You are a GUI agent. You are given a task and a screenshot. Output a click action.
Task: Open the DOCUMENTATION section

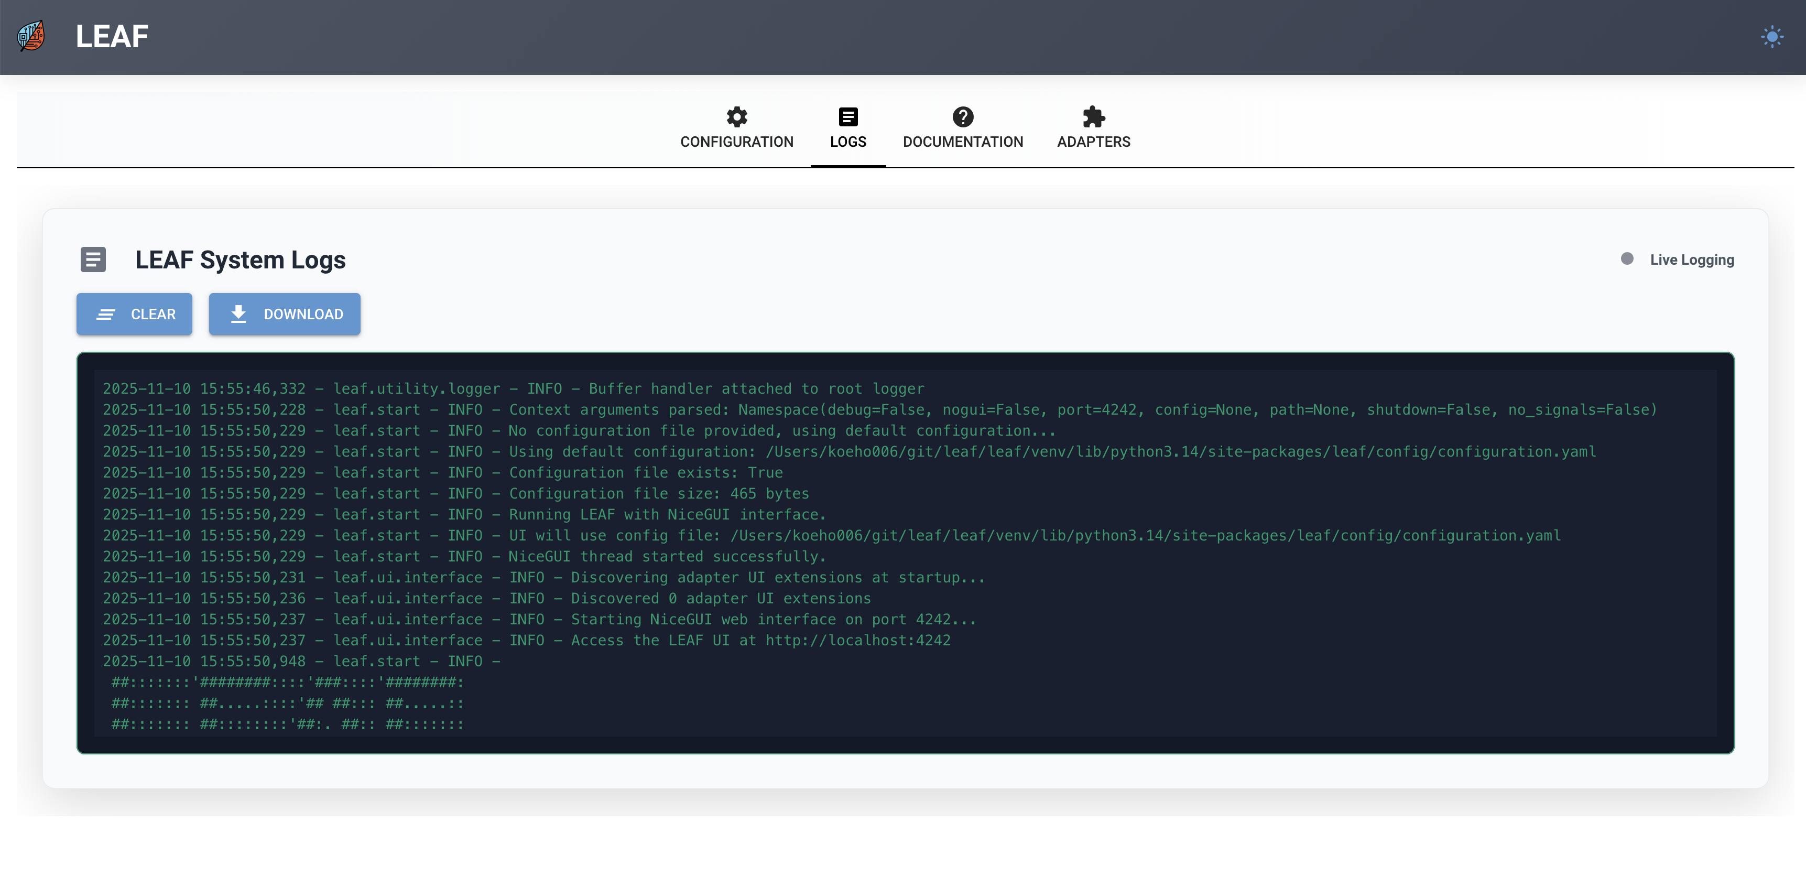tap(963, 142)
